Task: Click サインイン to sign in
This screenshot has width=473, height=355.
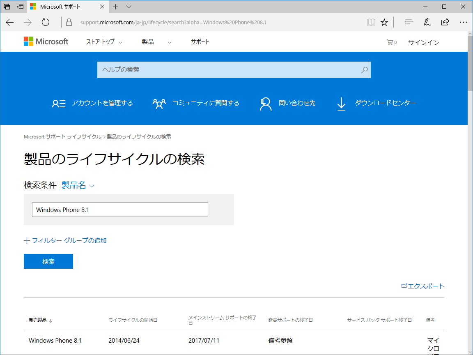Action: click(x=423, y=41)
